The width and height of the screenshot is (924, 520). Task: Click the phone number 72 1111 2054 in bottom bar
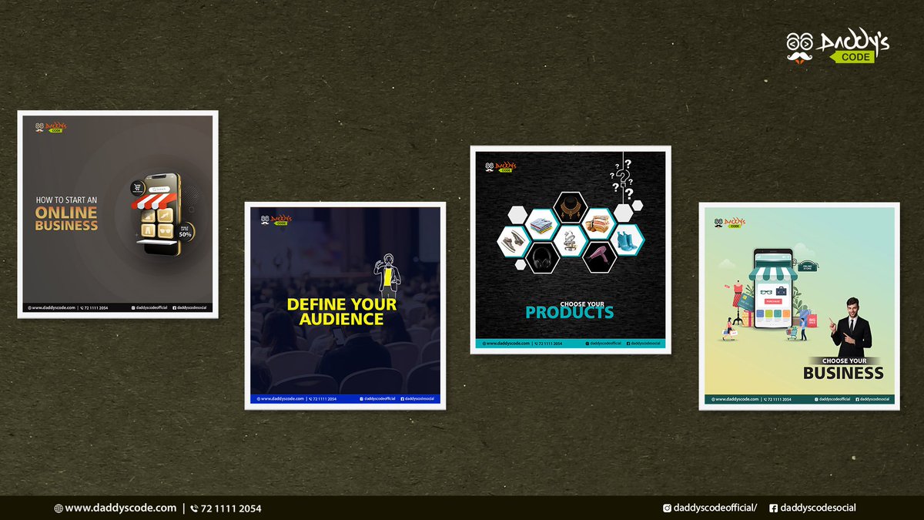point(231,508)
